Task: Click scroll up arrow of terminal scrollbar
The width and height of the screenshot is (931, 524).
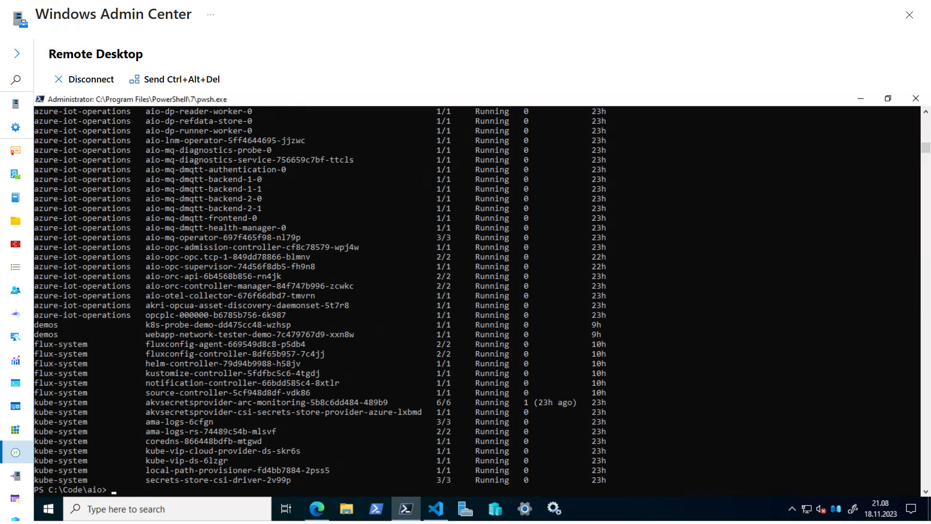Action: 926,112
